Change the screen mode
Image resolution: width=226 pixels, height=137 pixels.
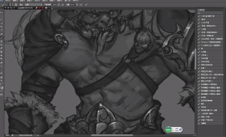(x=2, y=95)
